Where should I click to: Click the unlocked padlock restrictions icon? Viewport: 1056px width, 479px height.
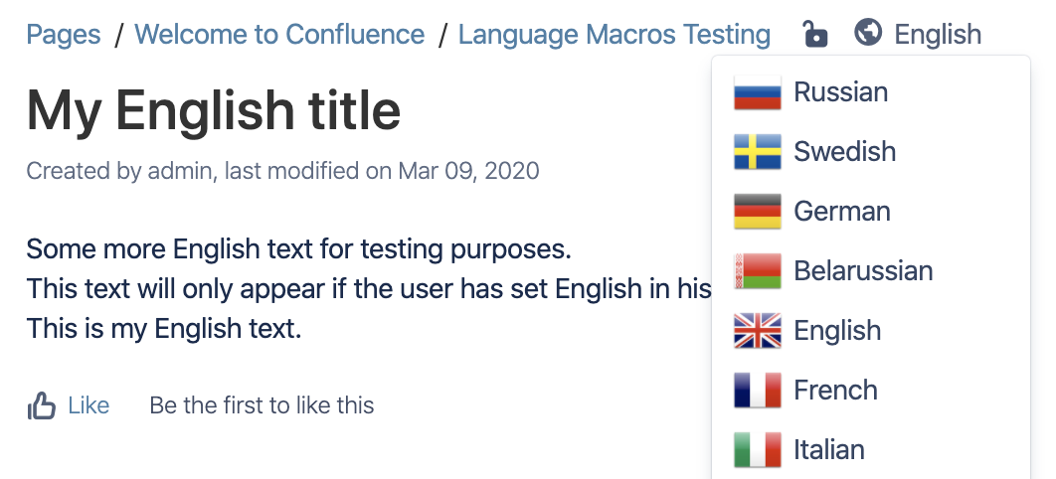[815, 34]
